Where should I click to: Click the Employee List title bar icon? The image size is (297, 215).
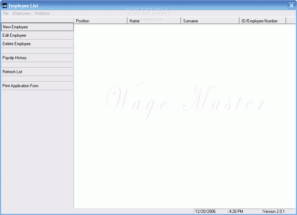(4, 6)
